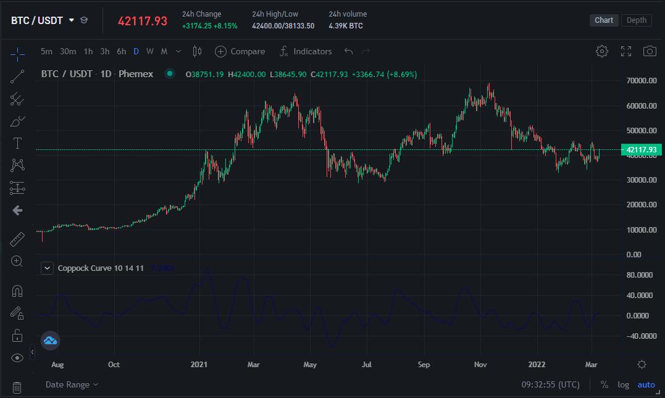Select the measure ruler tool
Image resolution: width=665 pixels, height=398 pixels.
[x=17, y=239]
